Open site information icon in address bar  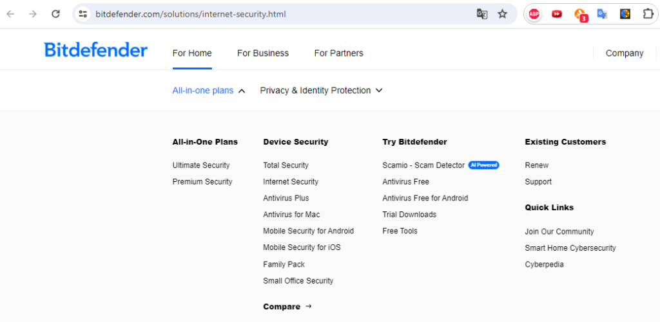point(83,14)
